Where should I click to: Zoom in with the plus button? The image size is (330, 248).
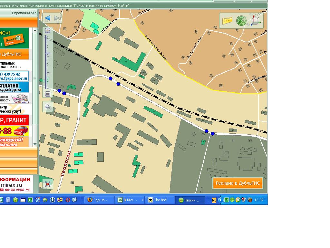(48, 31)
